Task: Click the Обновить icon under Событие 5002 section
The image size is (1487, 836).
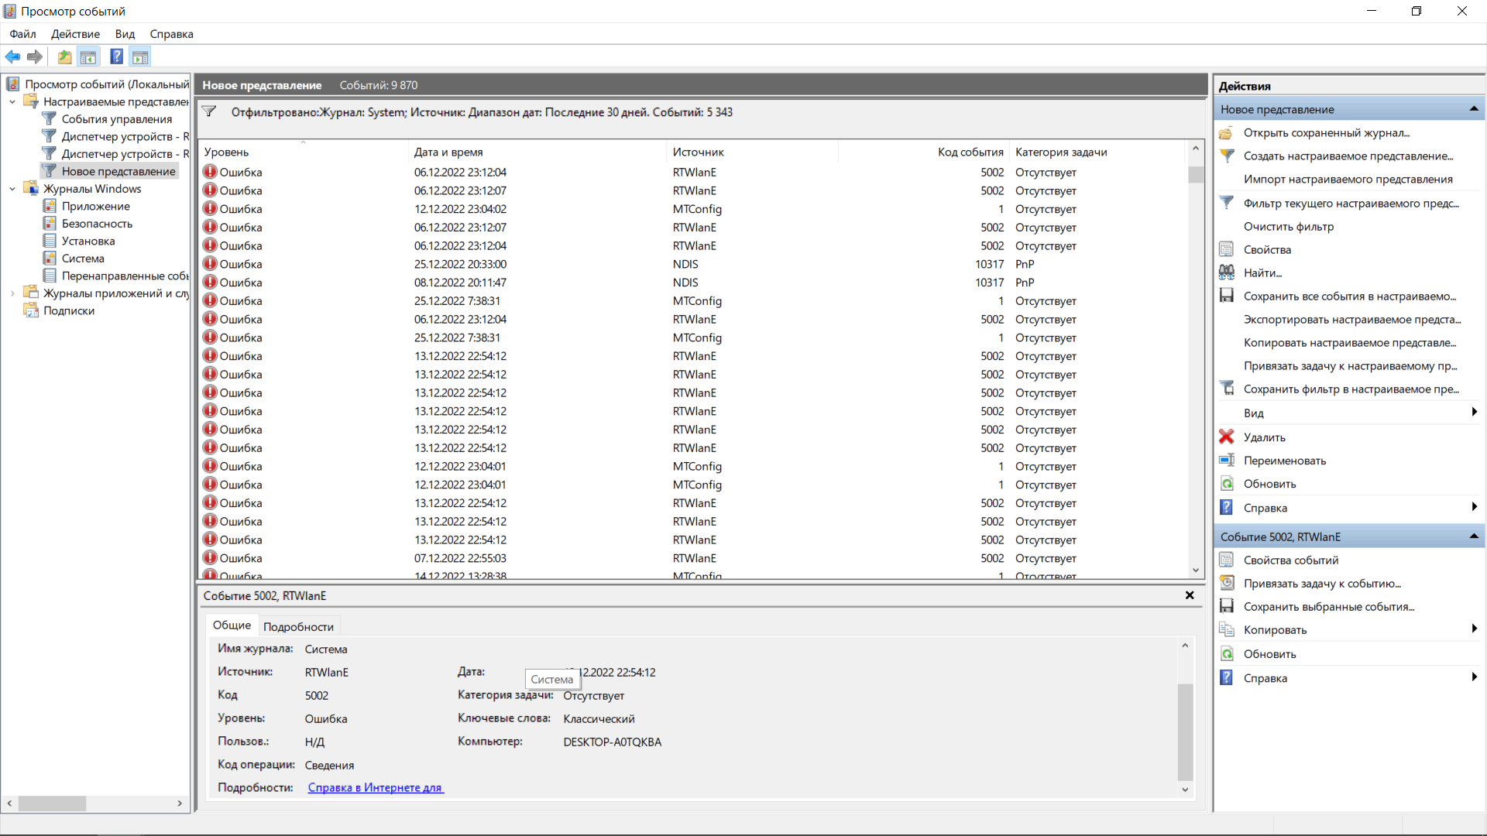Action: pyautogui.click(x=1226, y=654)
